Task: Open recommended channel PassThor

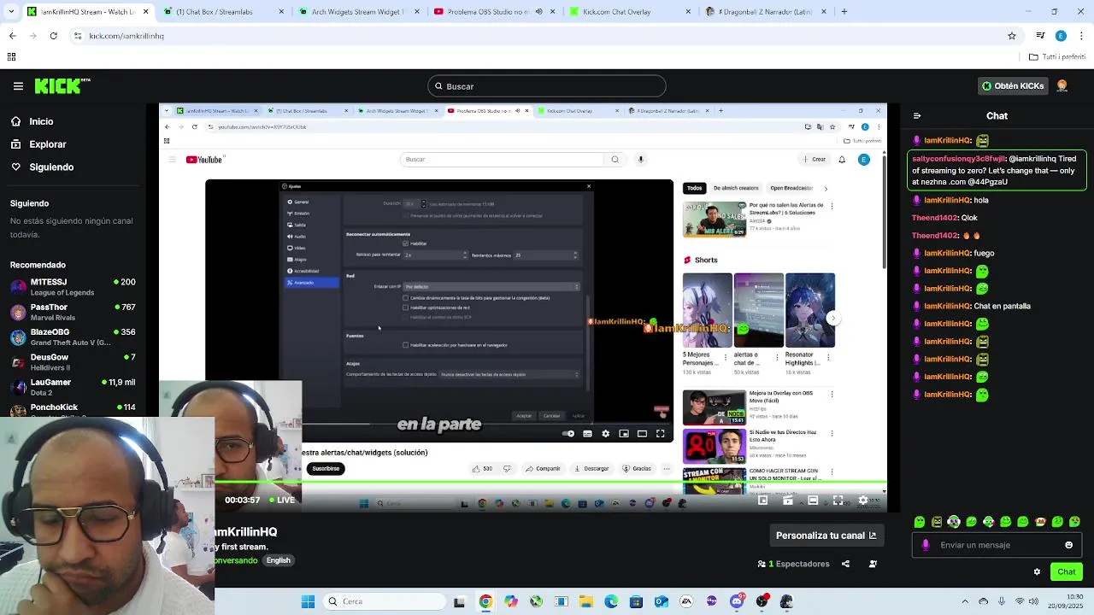Action: coord(73,312)
